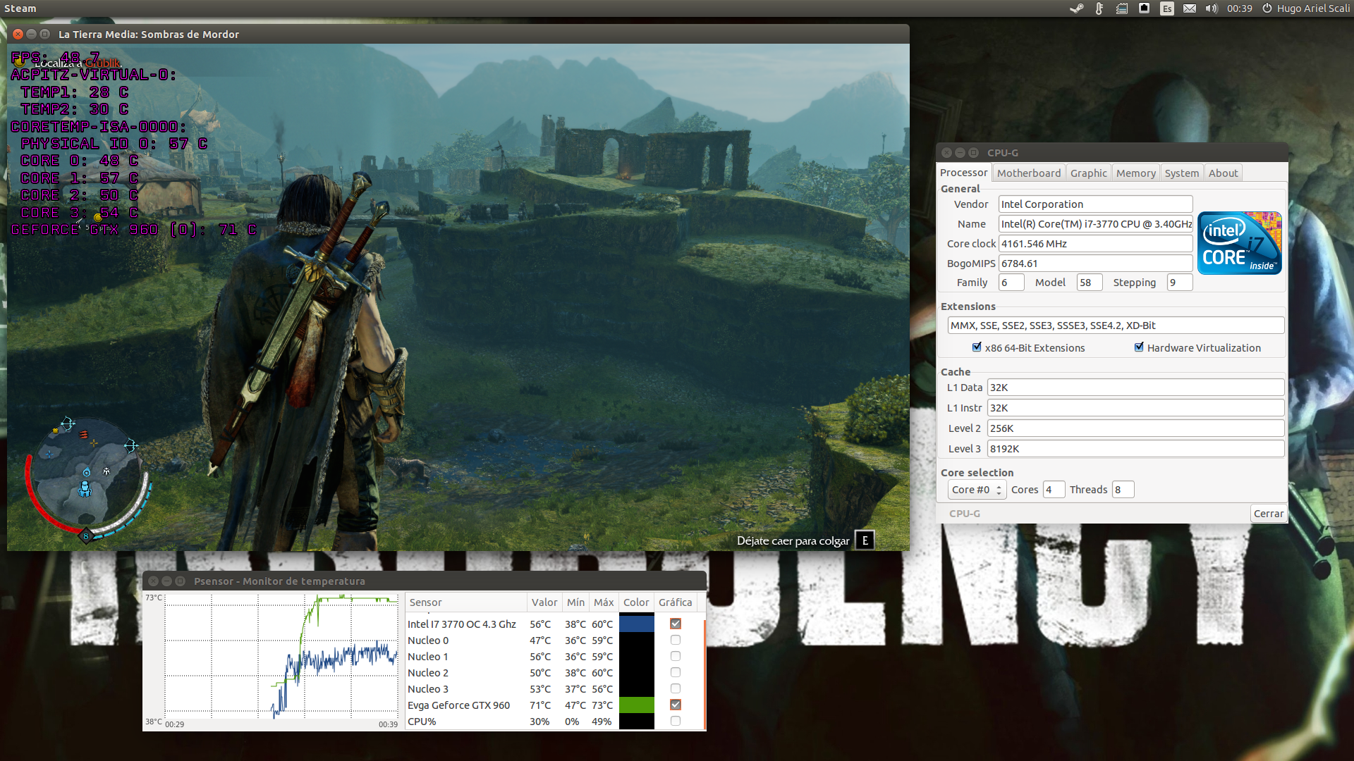Click the power session icon in top panel
Viewport: 1354px width, 761px height.
(x=1267, y=8)
